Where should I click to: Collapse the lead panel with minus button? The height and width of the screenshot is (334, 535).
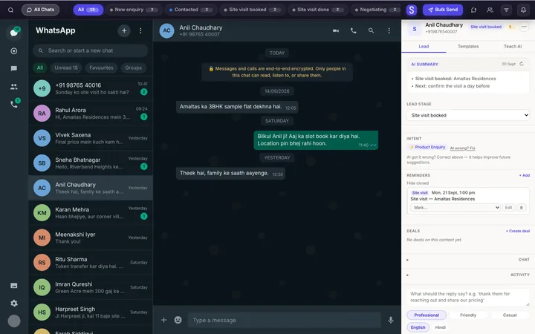tap(524, 27)
